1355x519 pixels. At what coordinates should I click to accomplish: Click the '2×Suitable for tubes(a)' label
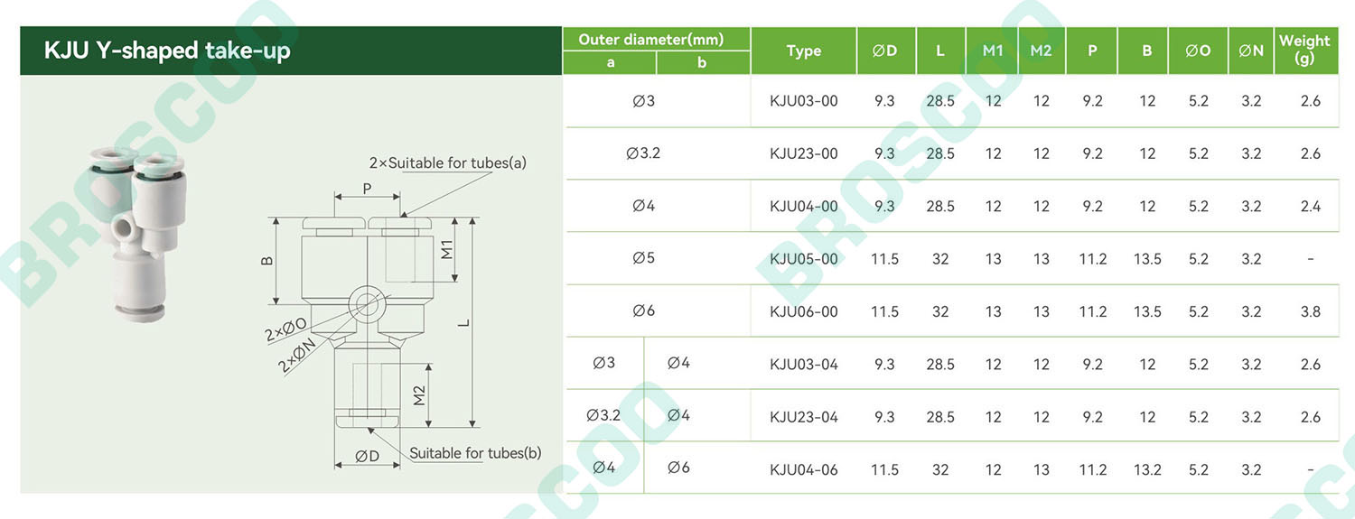tap(447, 163)
